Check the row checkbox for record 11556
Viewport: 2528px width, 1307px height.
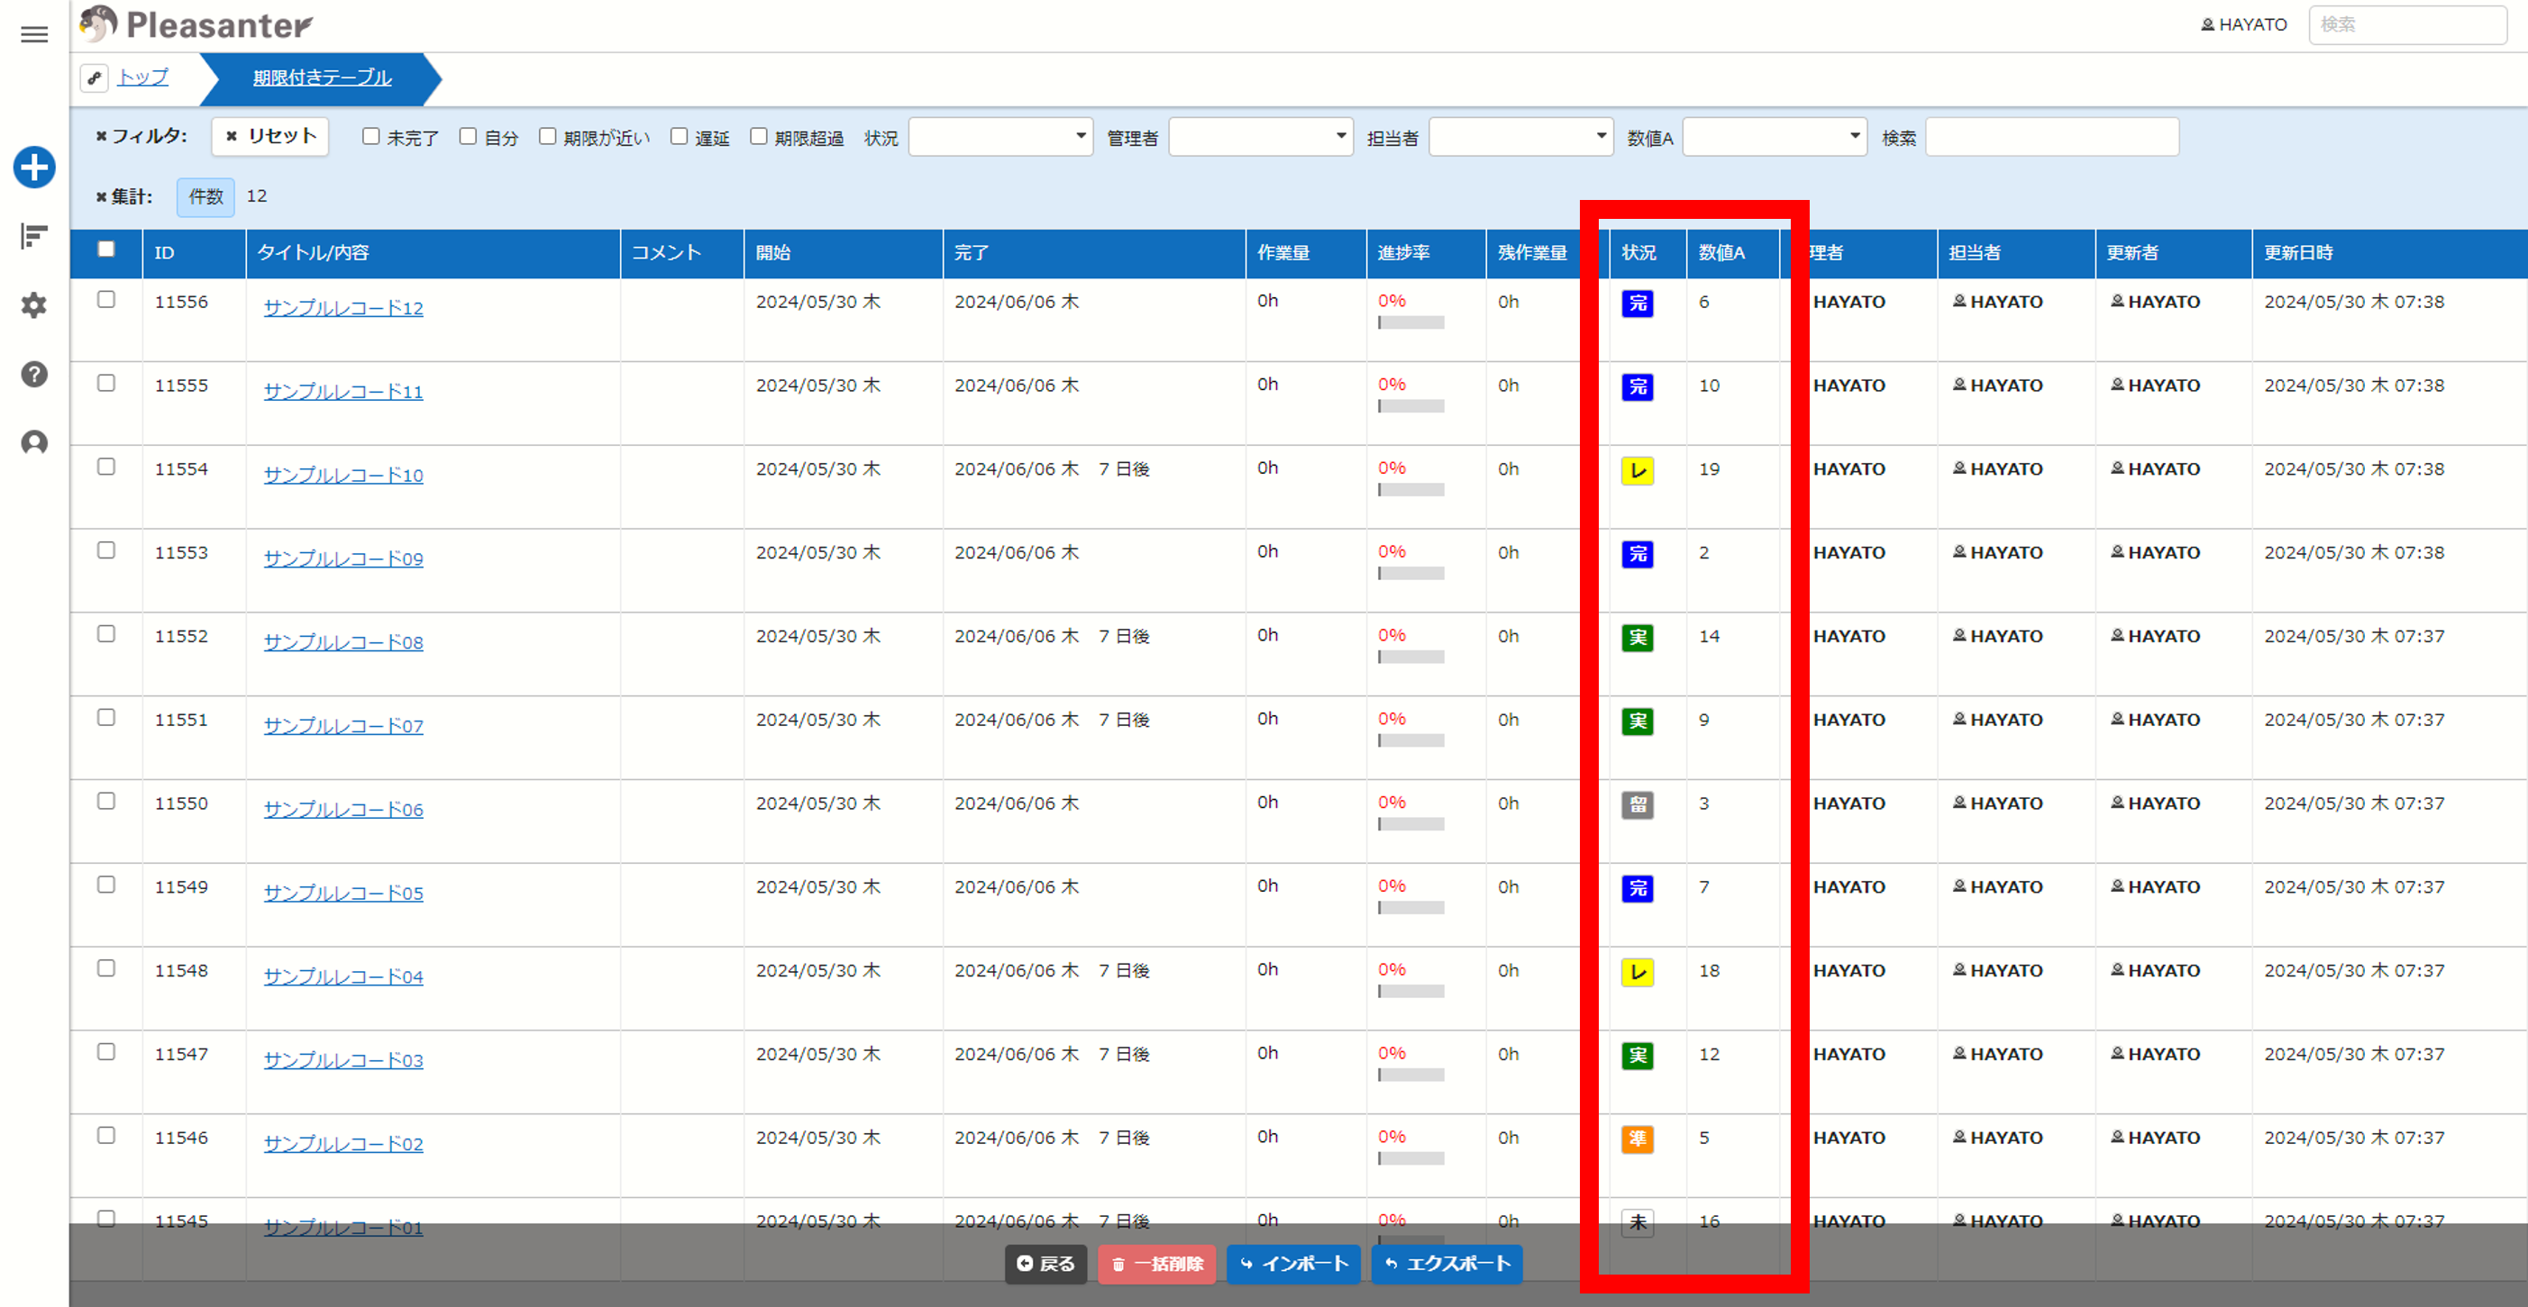click(106, 299)
